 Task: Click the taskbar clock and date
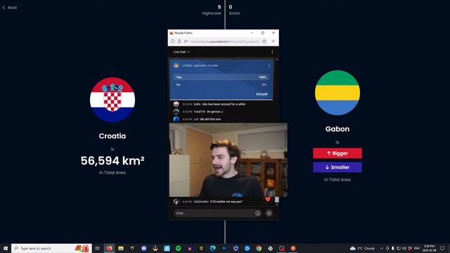(430, 248)
